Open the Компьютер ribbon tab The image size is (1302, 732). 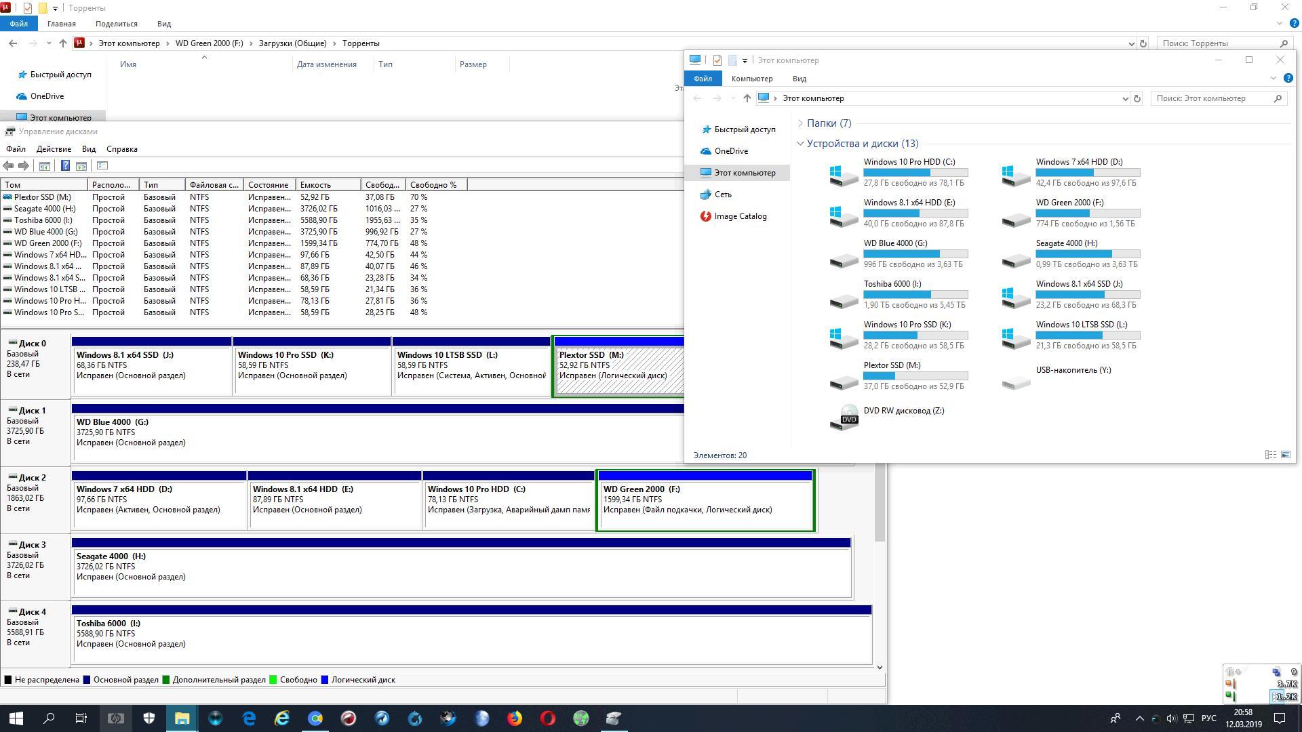[x=752, y=79]
